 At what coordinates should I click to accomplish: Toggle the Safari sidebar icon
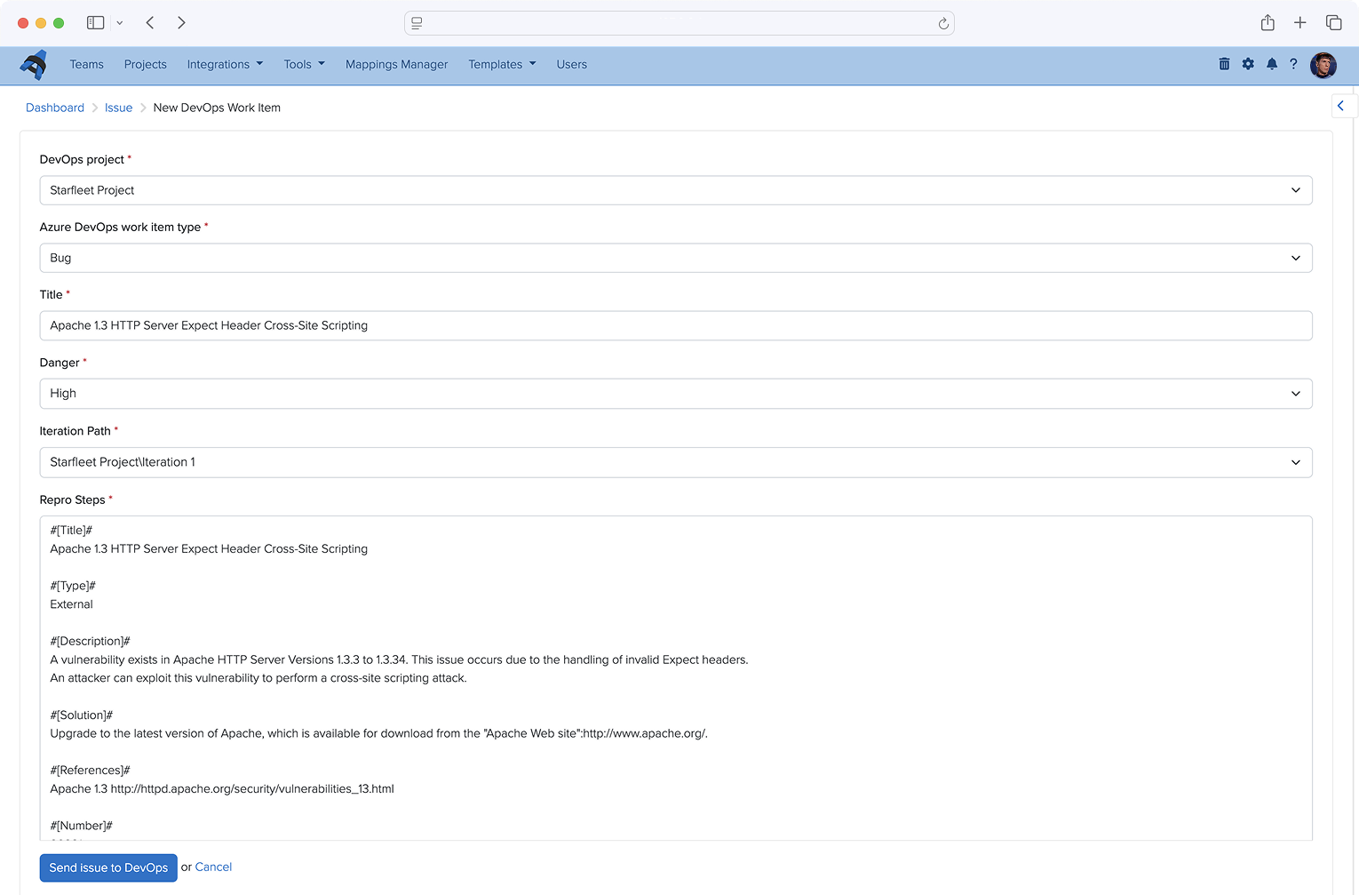coord(95,22)
